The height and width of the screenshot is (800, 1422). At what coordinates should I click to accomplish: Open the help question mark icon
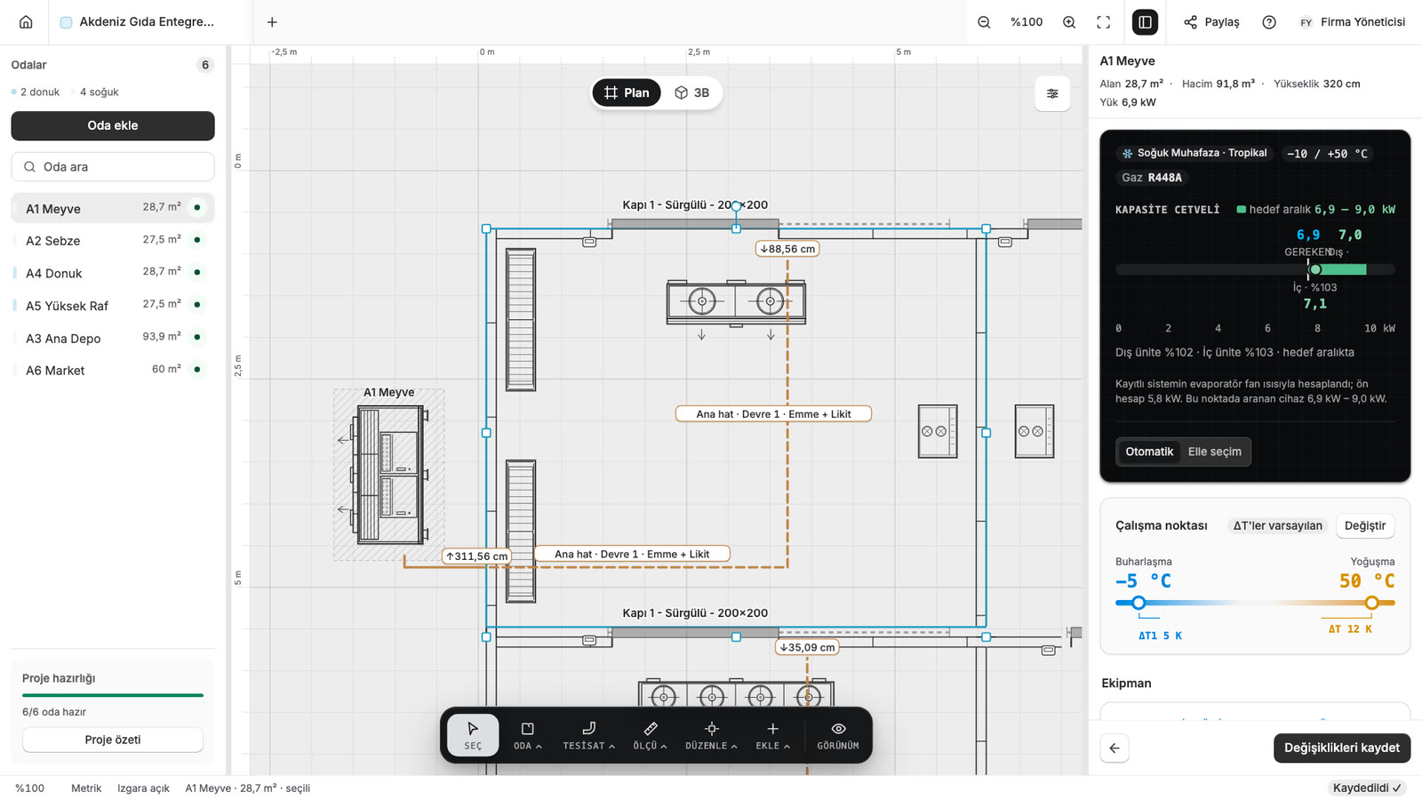pos(1269,22)
